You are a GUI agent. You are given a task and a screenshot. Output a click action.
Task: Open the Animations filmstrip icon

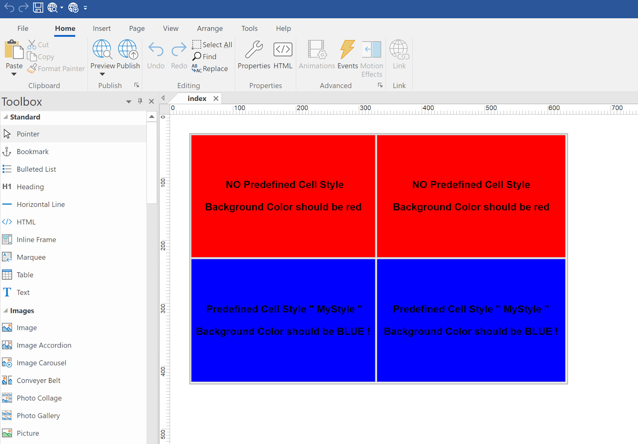coord(317,49)
